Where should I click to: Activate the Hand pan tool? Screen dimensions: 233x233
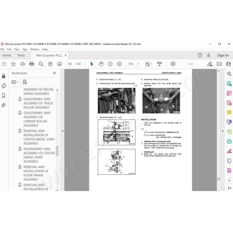coord(101,64)
